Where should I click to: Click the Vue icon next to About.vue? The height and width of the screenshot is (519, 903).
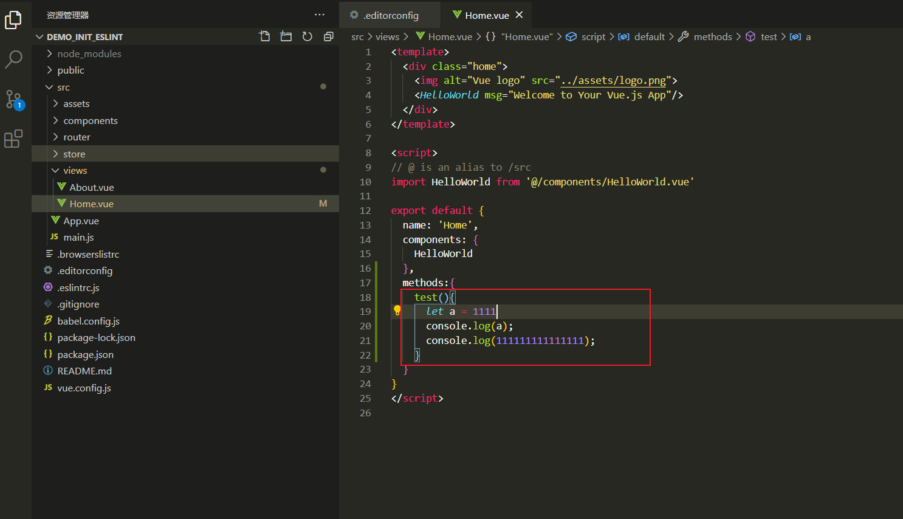pos(61,187)
